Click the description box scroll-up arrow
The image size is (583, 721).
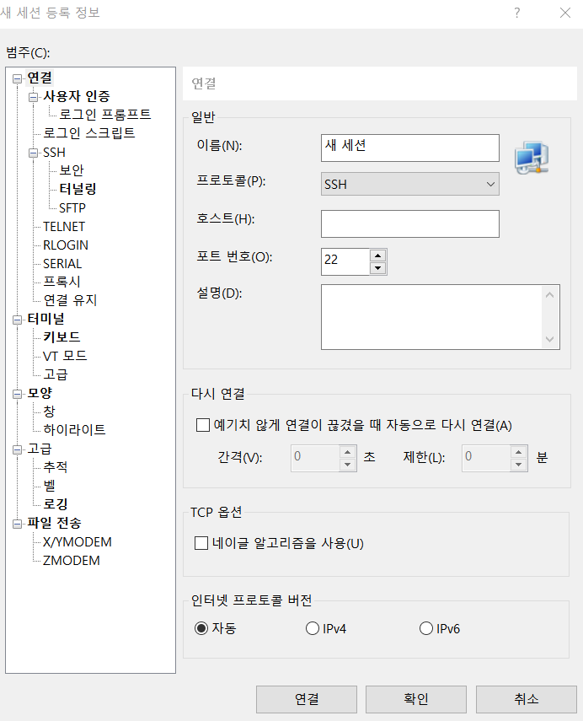click(550, 295)
